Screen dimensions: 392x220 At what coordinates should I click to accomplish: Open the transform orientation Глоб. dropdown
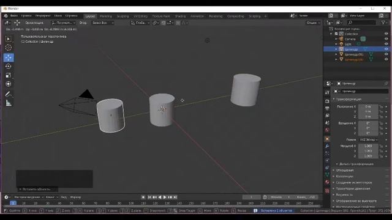coord(140,23)
